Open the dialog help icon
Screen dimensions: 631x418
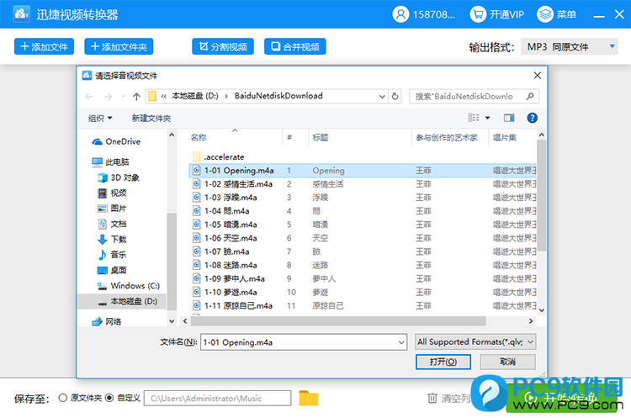[x=532, y=118]
